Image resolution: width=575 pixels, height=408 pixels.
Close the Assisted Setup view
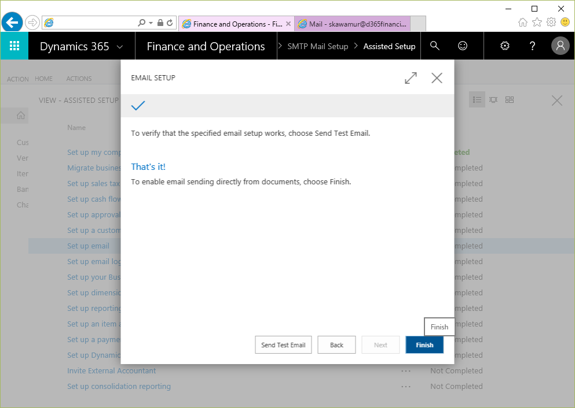(x=557, y=101)
